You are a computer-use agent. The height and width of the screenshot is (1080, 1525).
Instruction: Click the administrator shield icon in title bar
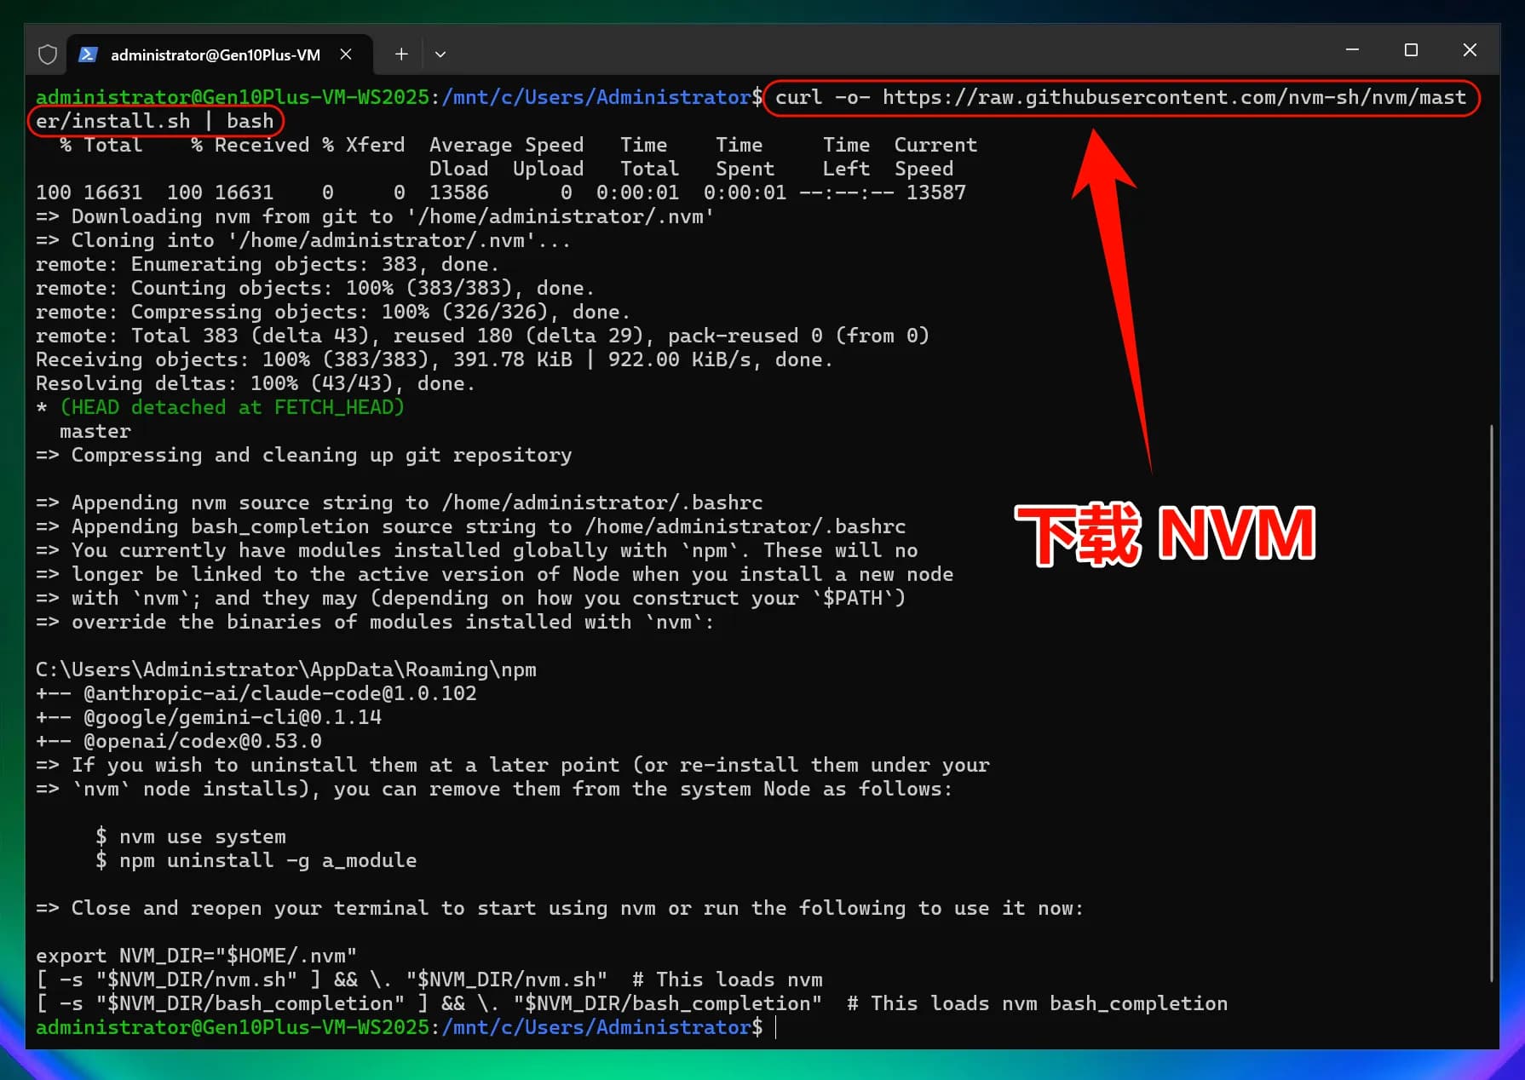tap(48, 55)
